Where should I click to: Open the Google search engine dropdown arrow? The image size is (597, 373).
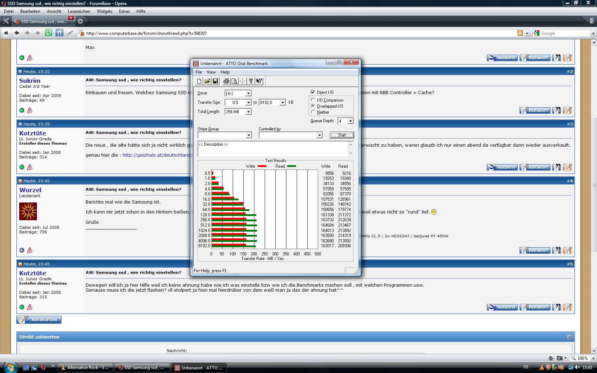(x=593, y=33)
